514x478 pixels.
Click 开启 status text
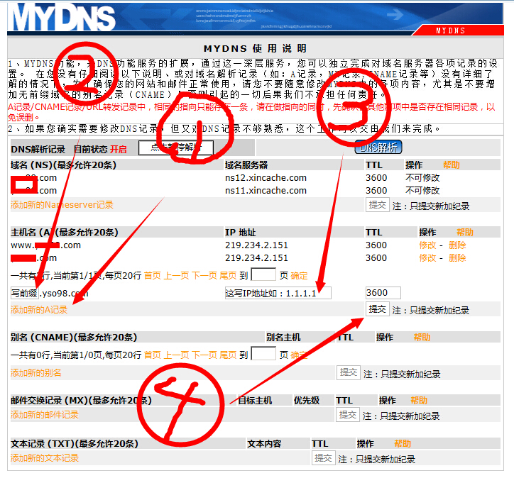pos(119,150)
